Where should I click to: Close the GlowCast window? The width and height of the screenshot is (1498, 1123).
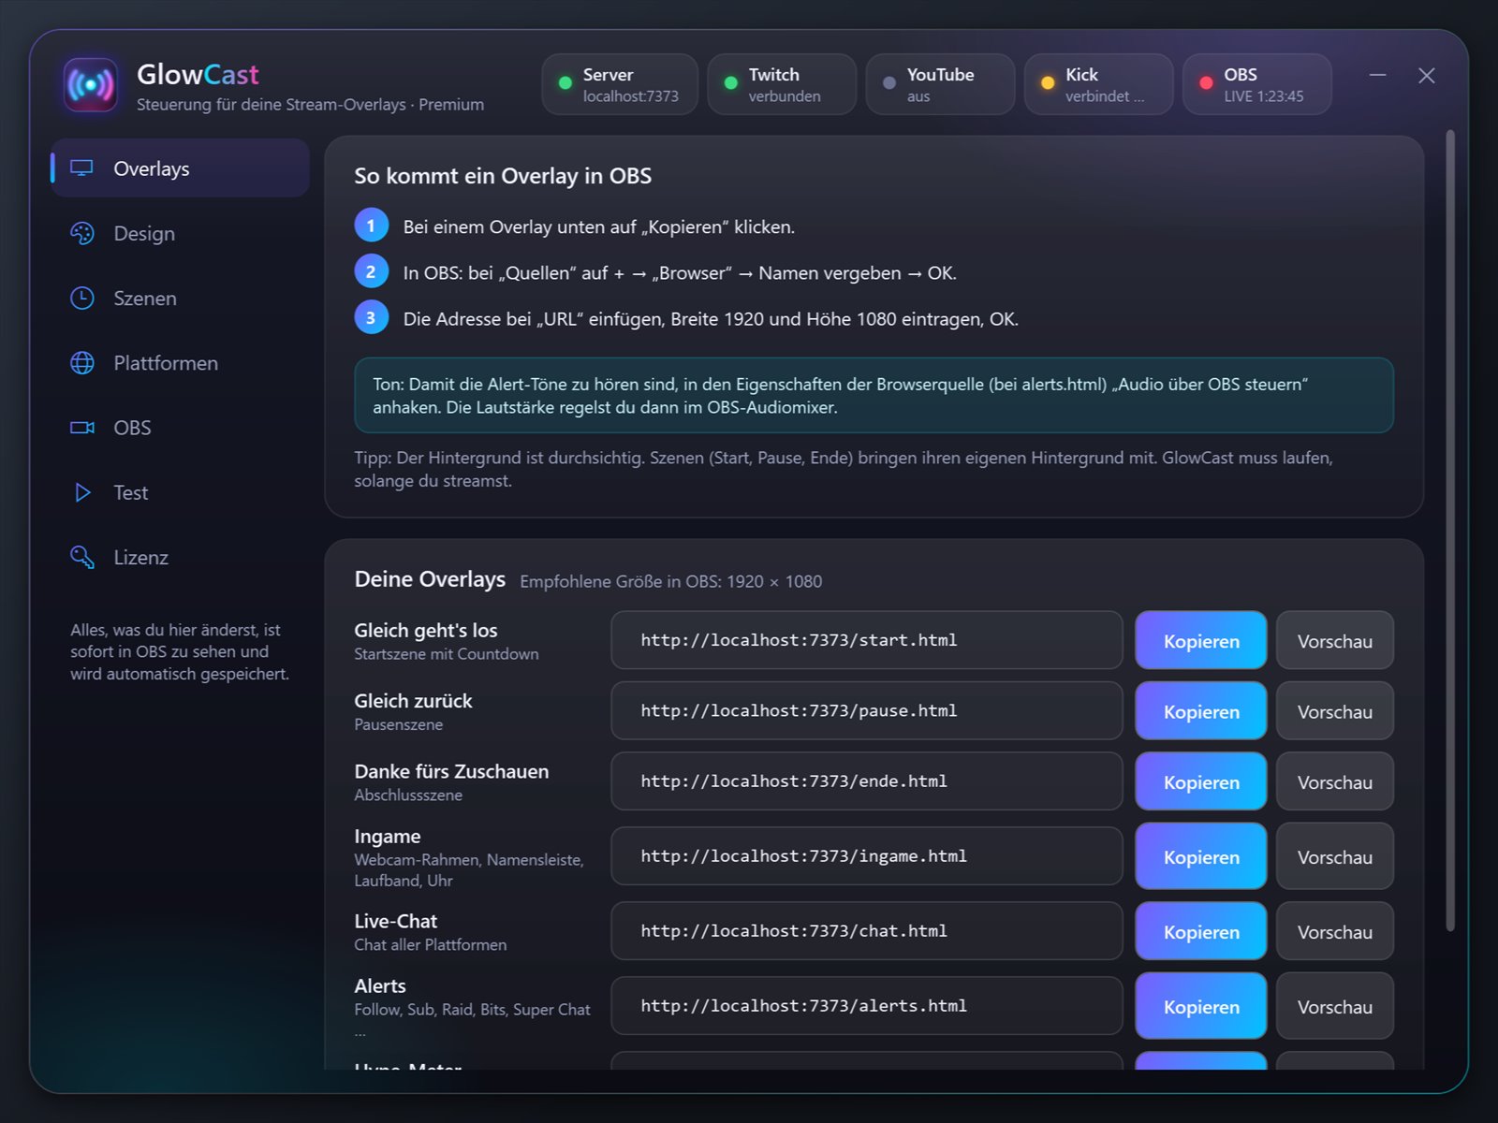(1426, 75)
